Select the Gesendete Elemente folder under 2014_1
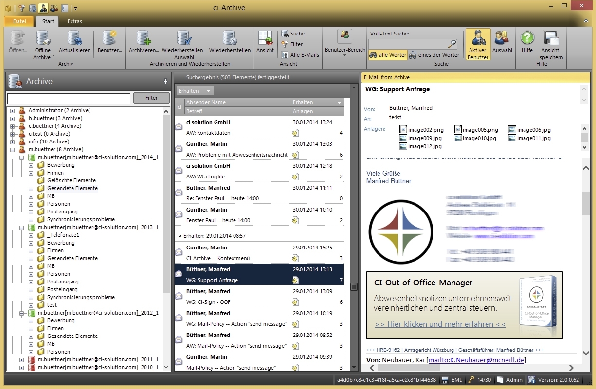 (72, 188)
